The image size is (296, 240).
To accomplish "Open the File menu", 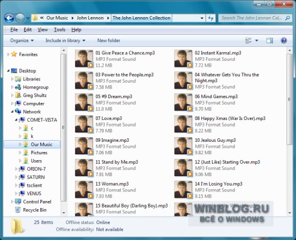I will tap(14, 30).
